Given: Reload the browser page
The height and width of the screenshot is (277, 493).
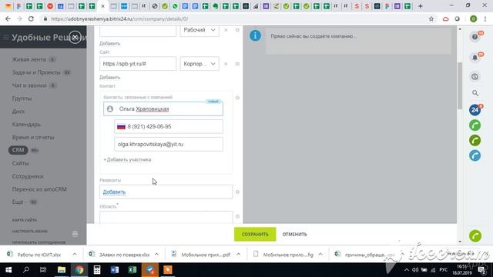Looking at the screenshot, I should point(31,18).
